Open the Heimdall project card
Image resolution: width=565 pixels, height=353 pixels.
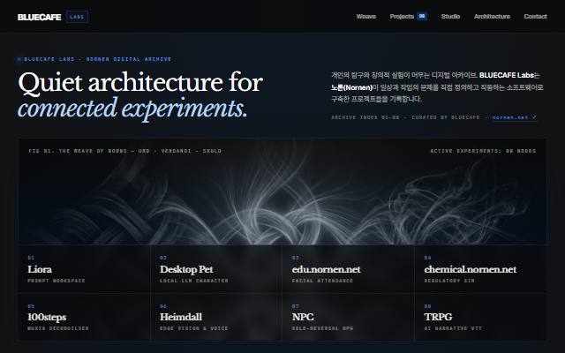pos(216,317)
